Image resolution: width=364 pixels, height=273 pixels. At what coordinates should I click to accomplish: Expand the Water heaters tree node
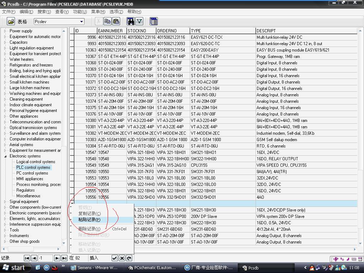coord(5,59)
